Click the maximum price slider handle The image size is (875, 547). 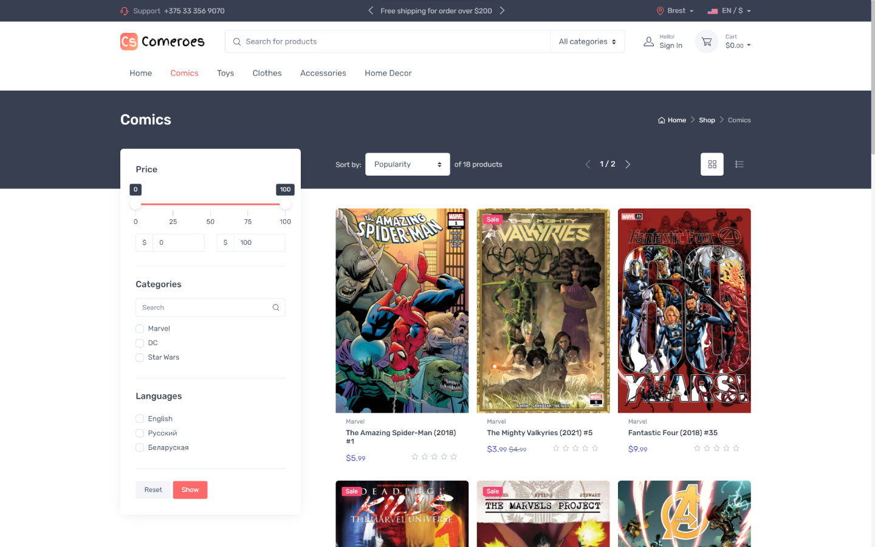[x=285, y=204]
